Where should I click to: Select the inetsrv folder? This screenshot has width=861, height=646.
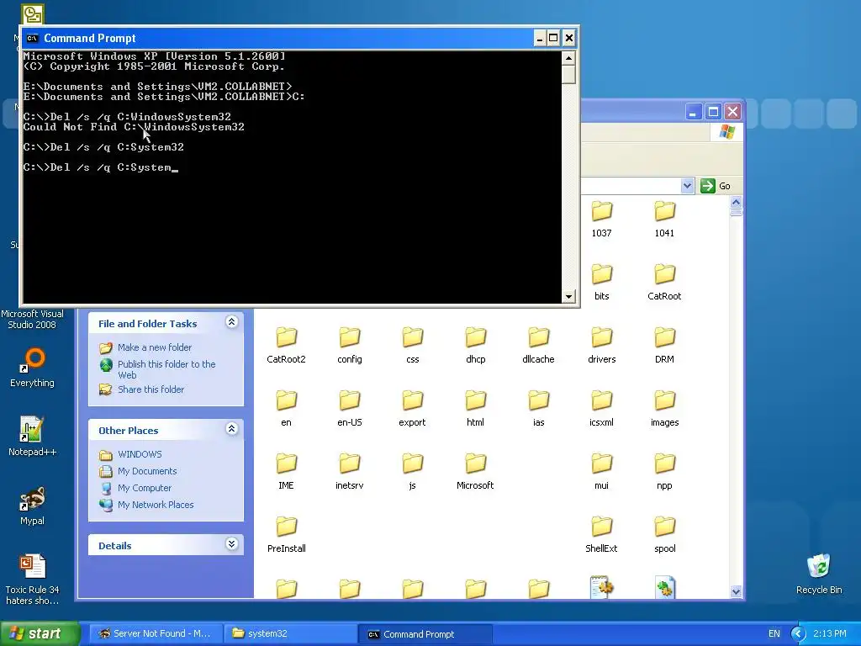point(349,472)
